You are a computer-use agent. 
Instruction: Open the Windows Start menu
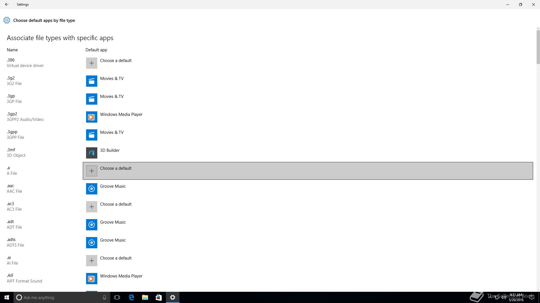click(x=7, y=297)
